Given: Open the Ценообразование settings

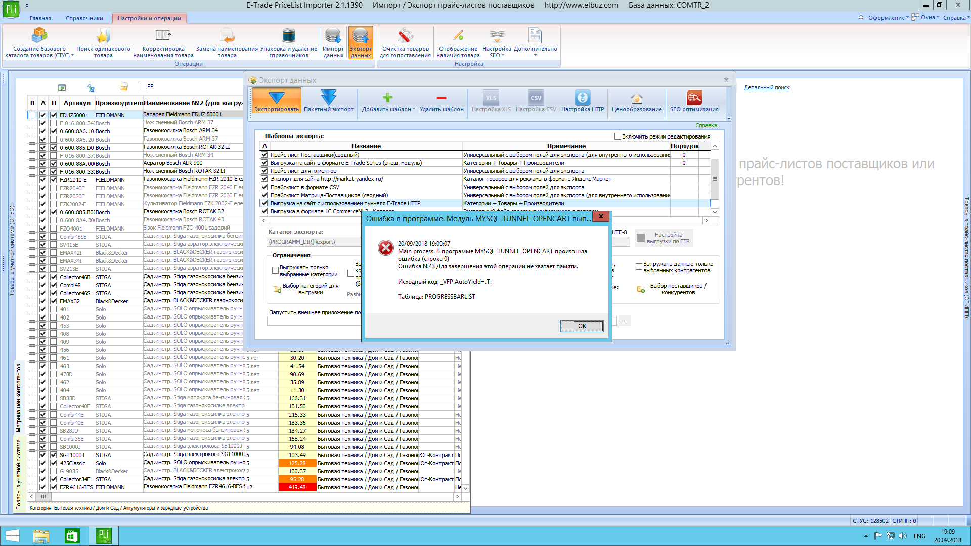Looking at the screenshot, I should (637, 101).
